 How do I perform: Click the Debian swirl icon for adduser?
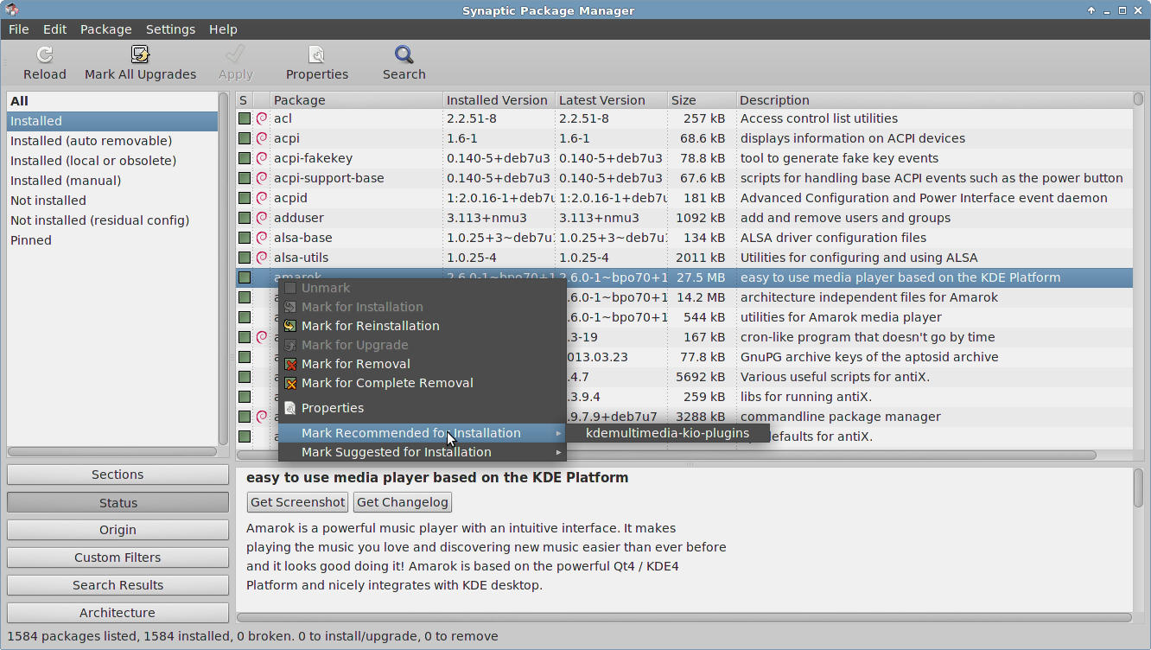(x=262, y=218)
